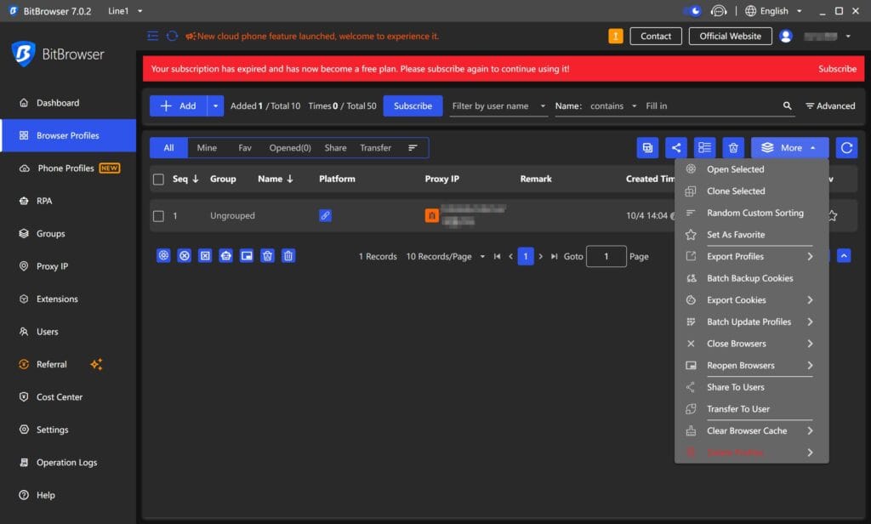Viewport: 871px width, 524px height.
Task: Click the bottom circled-X close icon
Action: tap(185, 255)
